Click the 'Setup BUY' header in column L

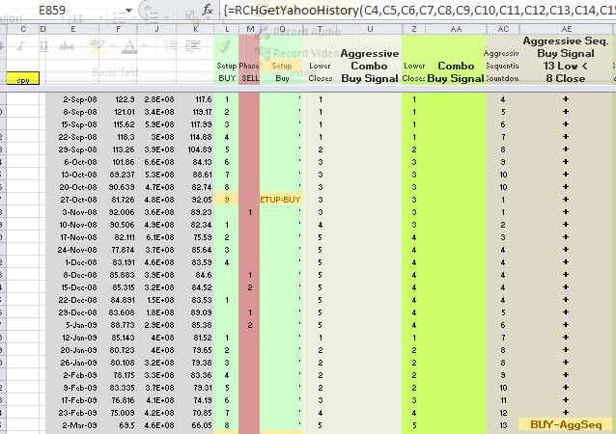227,71
